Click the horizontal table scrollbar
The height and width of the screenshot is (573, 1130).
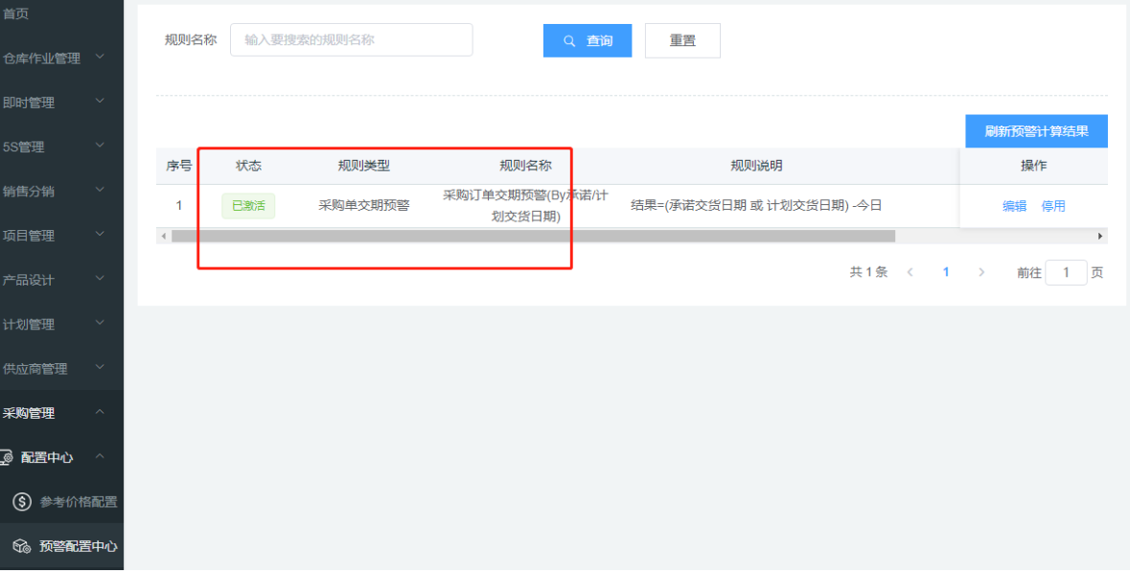point(532,236)
